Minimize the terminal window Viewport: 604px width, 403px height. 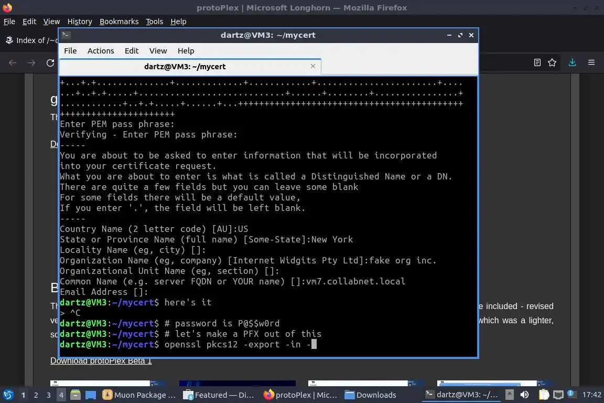coord(449,35)
